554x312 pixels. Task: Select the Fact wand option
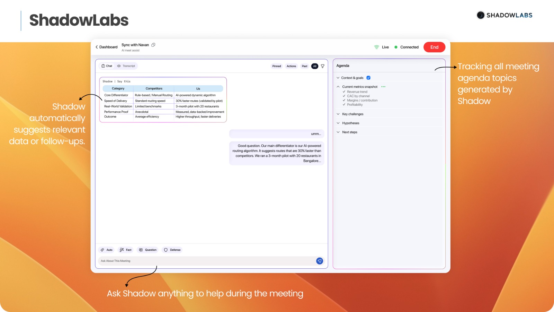click(x=125, y=250)
